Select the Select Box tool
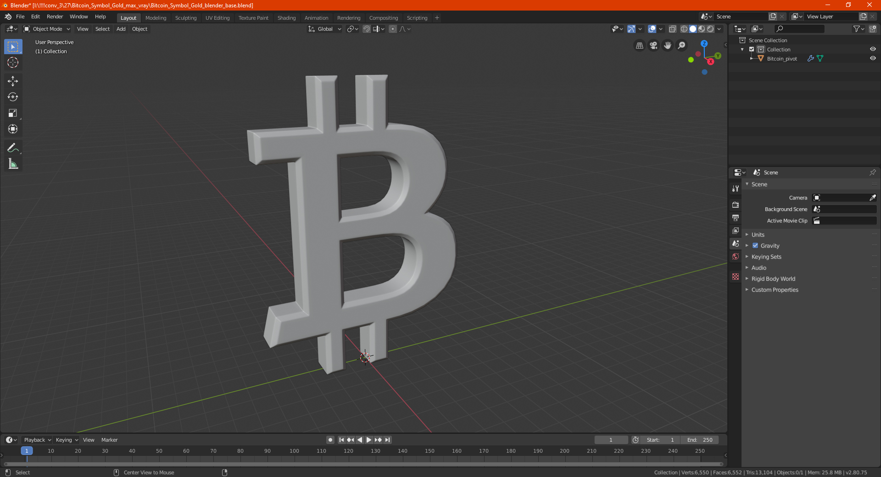The height and width of the screenshot is (477, 881). [13, 46]
